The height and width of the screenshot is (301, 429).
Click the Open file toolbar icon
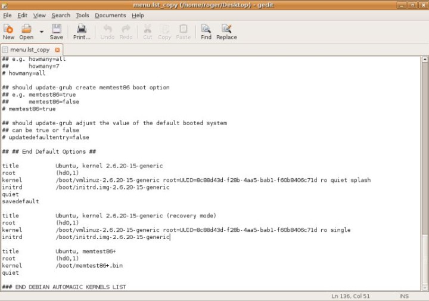pos(26,32)
